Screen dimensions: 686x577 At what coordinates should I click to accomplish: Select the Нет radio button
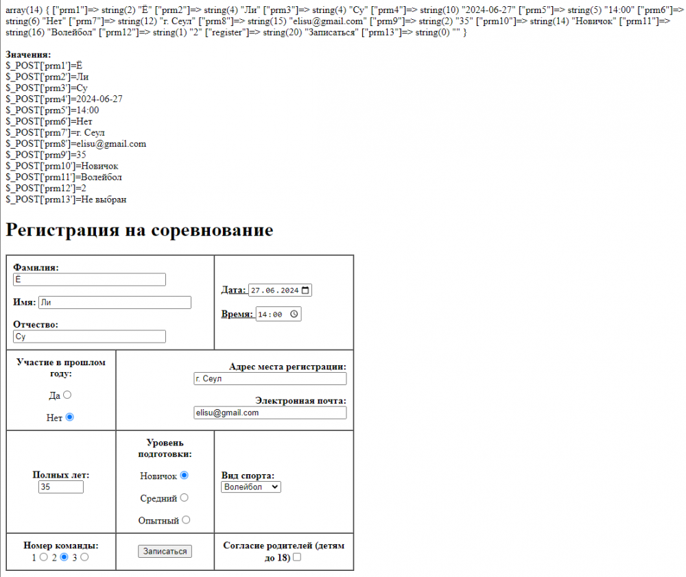pyautogui.click(x=69, y=417)
